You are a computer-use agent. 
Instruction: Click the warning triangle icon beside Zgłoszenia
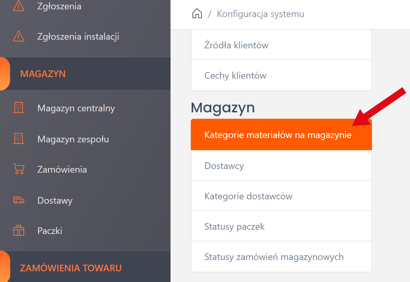[x=19, y=6]
